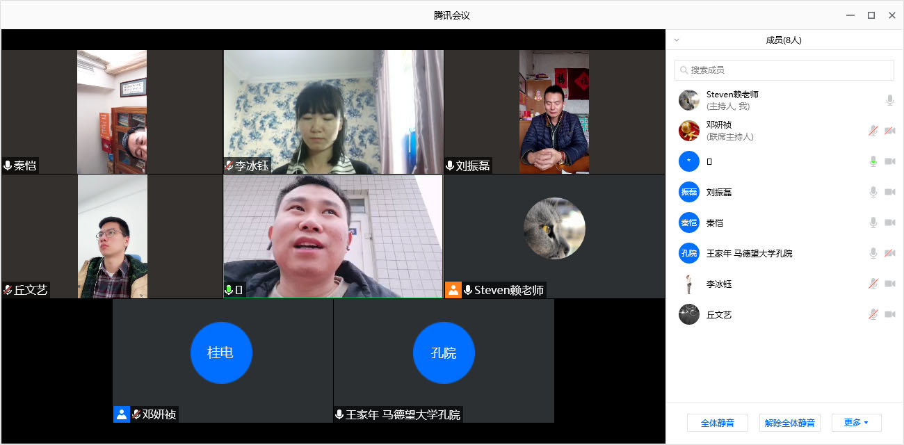
Task: Click blue person icon on 邓妍祯 video tile
Action: click(122, 414)
